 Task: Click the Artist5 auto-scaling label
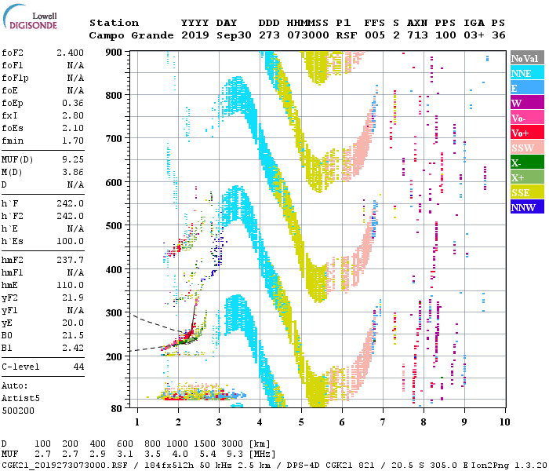(x=20, y=399)
